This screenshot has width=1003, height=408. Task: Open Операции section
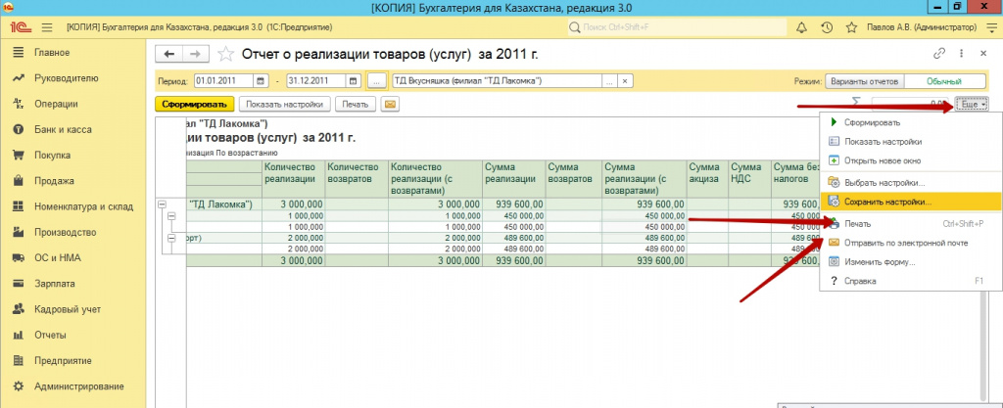pos(72,104)
